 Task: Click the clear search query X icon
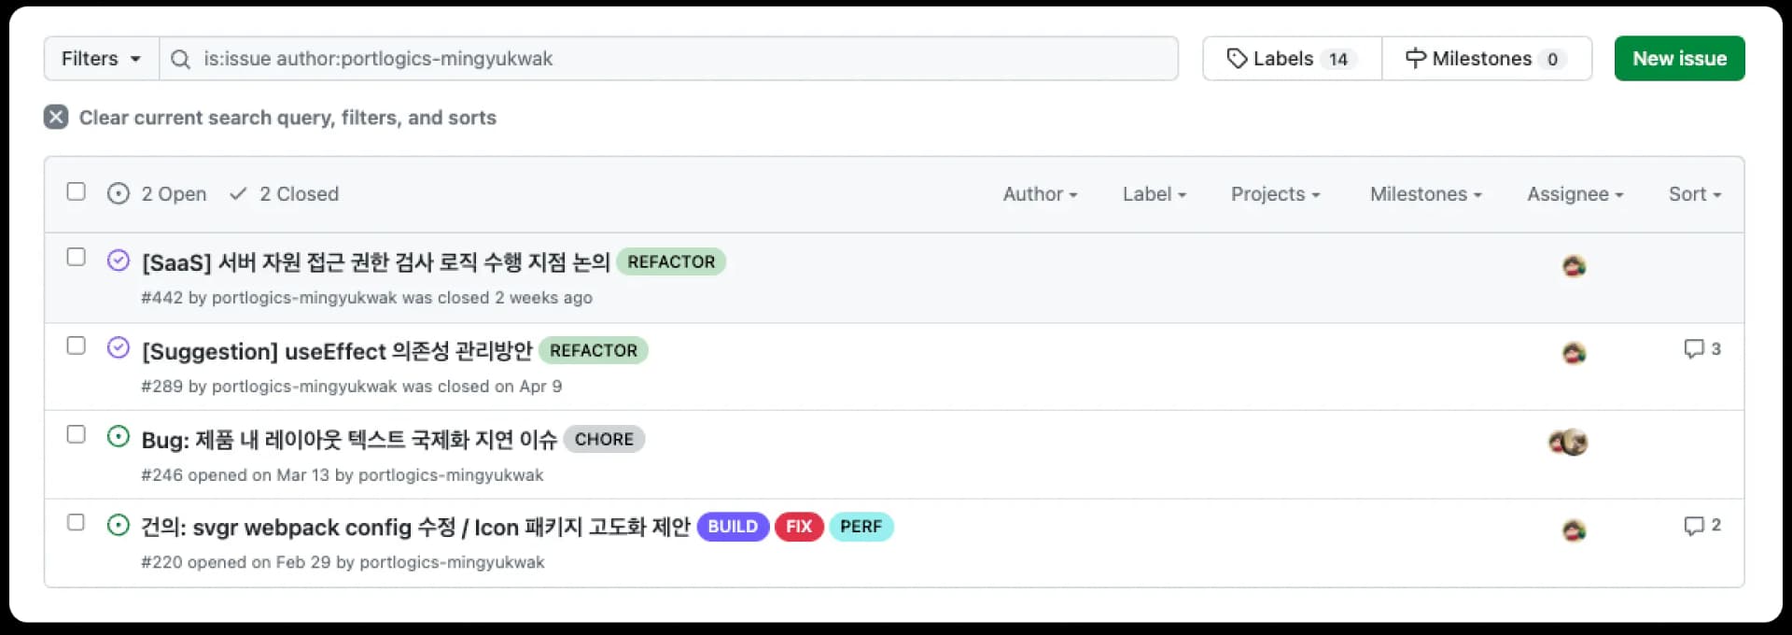click(56, 117)
